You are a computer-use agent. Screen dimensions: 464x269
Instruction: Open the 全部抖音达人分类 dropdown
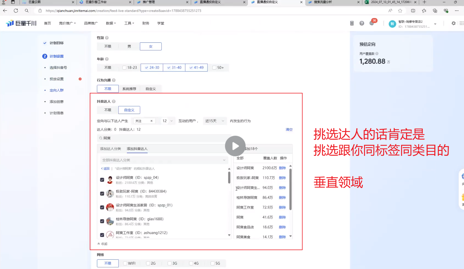[x=164, y=160]
